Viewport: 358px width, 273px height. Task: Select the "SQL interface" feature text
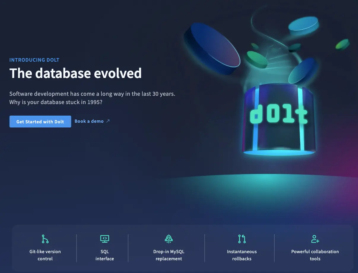point(105,255)
